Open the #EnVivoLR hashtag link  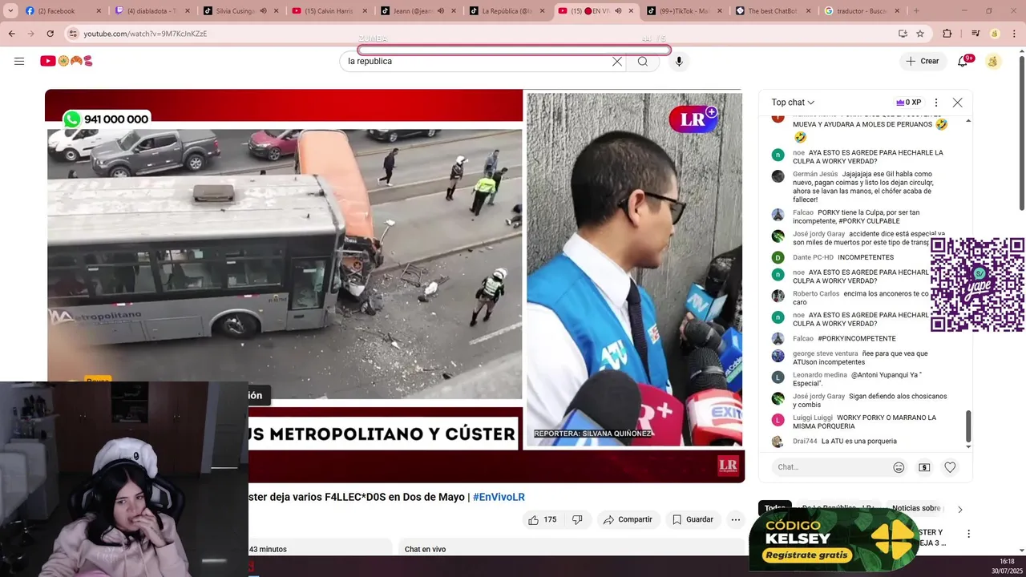click(x=499, y=497)
